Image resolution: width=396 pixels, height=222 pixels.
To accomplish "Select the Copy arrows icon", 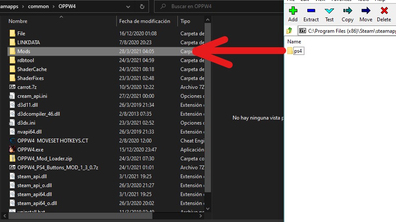I will click(x=348, y=11).
